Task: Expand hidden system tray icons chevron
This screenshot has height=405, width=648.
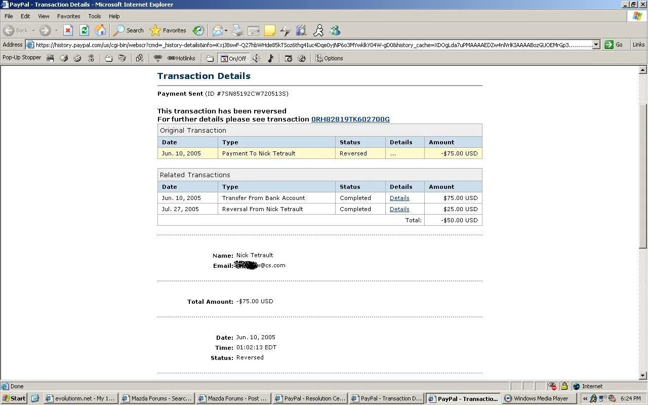Action: point(585,398)
